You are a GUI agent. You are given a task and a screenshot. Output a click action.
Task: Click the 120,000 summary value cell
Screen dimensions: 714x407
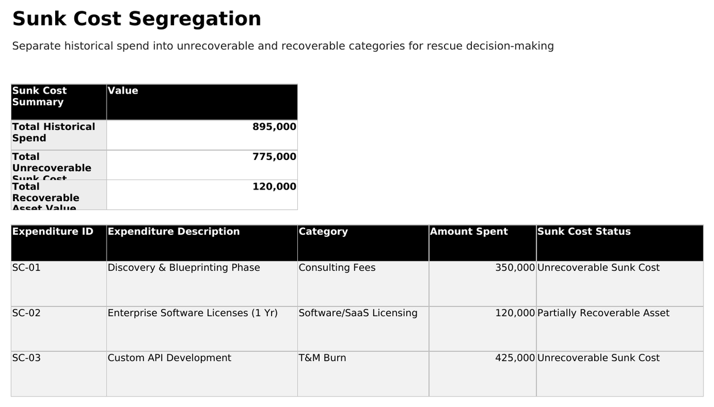tap(202, 195)
